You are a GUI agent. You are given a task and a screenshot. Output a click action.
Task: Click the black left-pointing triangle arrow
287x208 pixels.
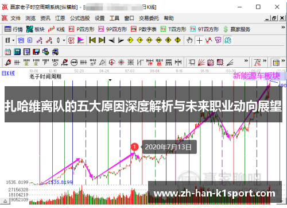click(111, 40)
